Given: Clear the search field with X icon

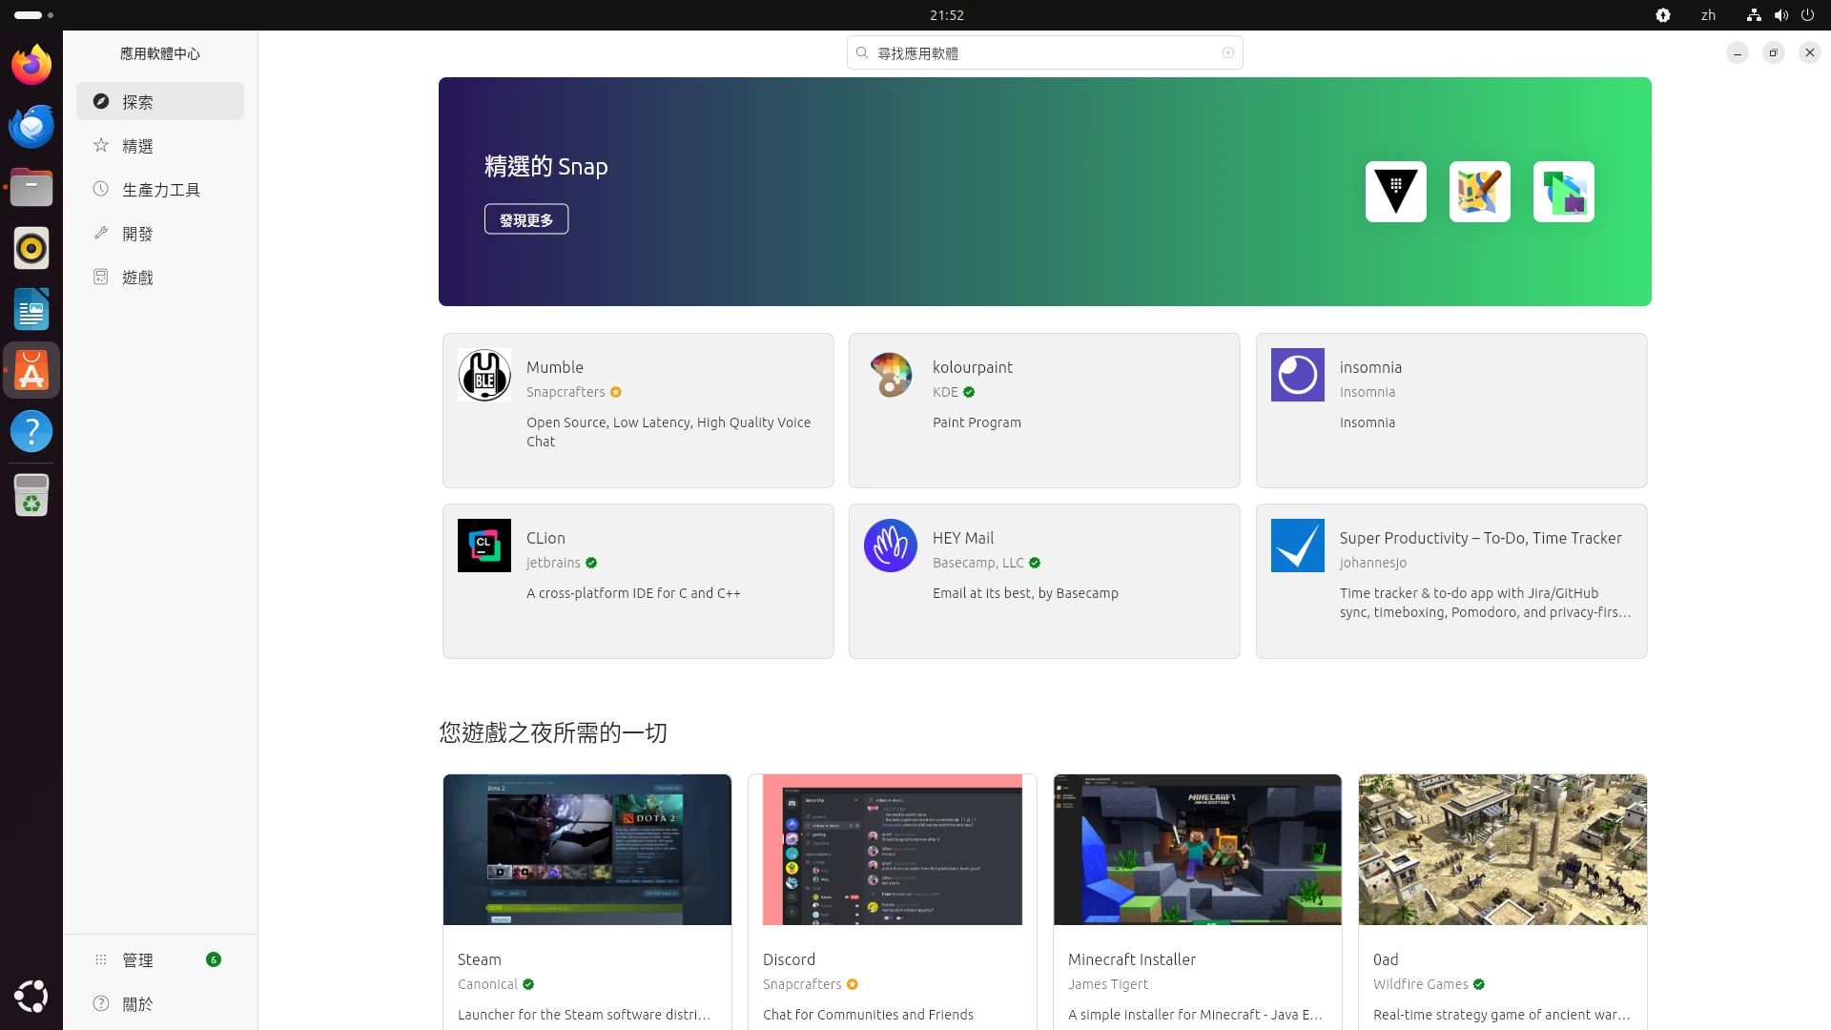Looking at the screenshot, I should (1228, 53).
